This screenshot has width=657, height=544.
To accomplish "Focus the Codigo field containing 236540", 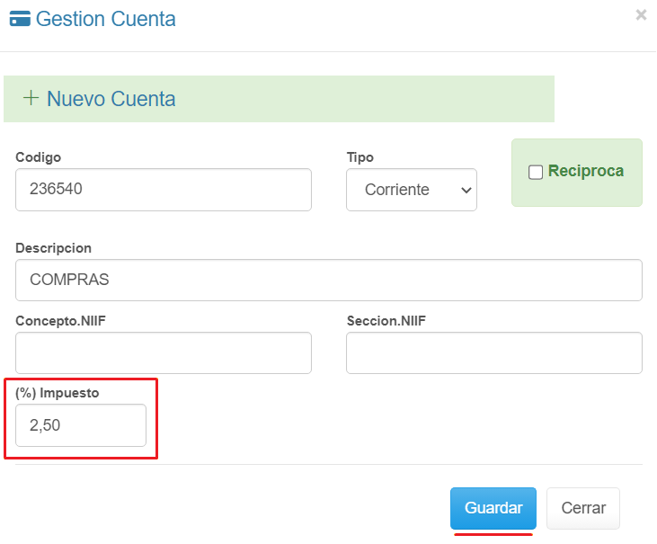I will [164, 190].
